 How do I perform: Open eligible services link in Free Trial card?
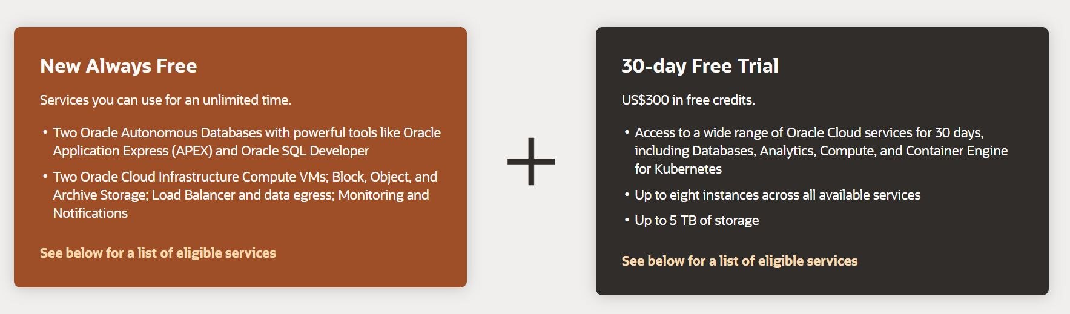[739, 261]
